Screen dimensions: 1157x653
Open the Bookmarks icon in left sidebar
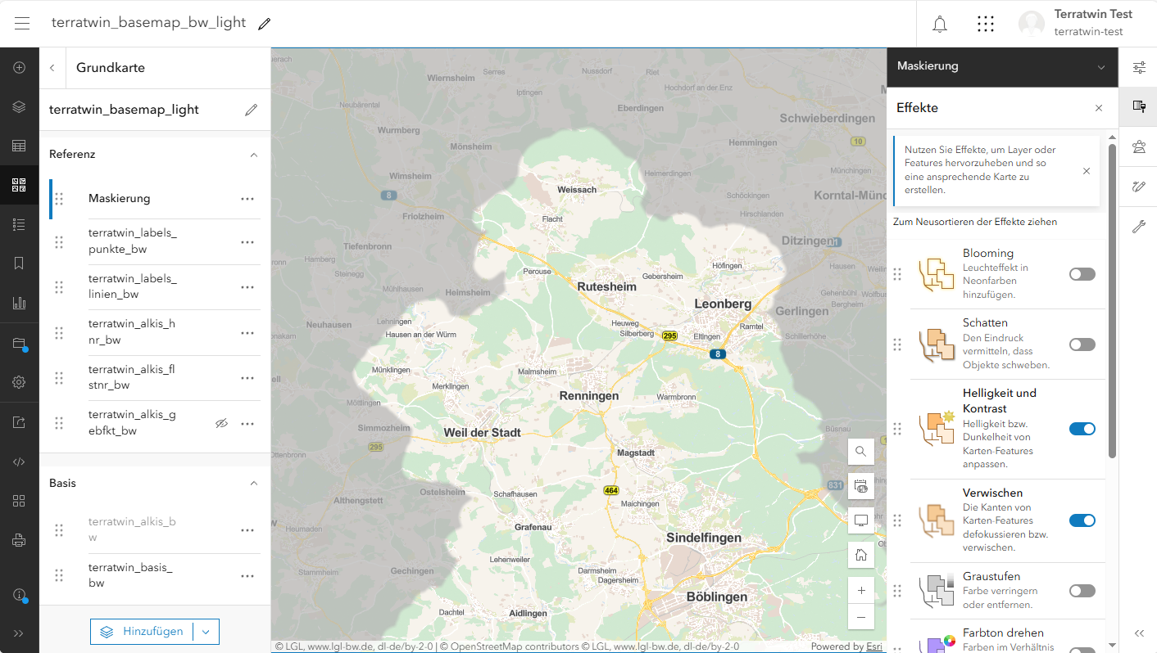coord(20,263)
